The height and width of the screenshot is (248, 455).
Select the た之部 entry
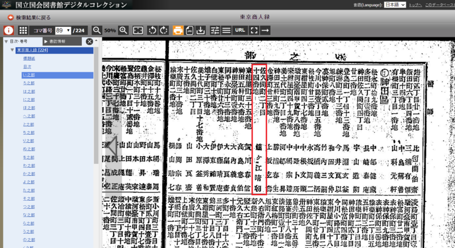click(x=29, y=191)
